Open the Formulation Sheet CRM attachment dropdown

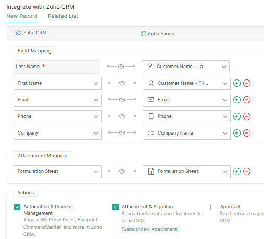tap(57, 171)
